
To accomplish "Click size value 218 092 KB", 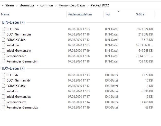I will (x=146, y=34).
